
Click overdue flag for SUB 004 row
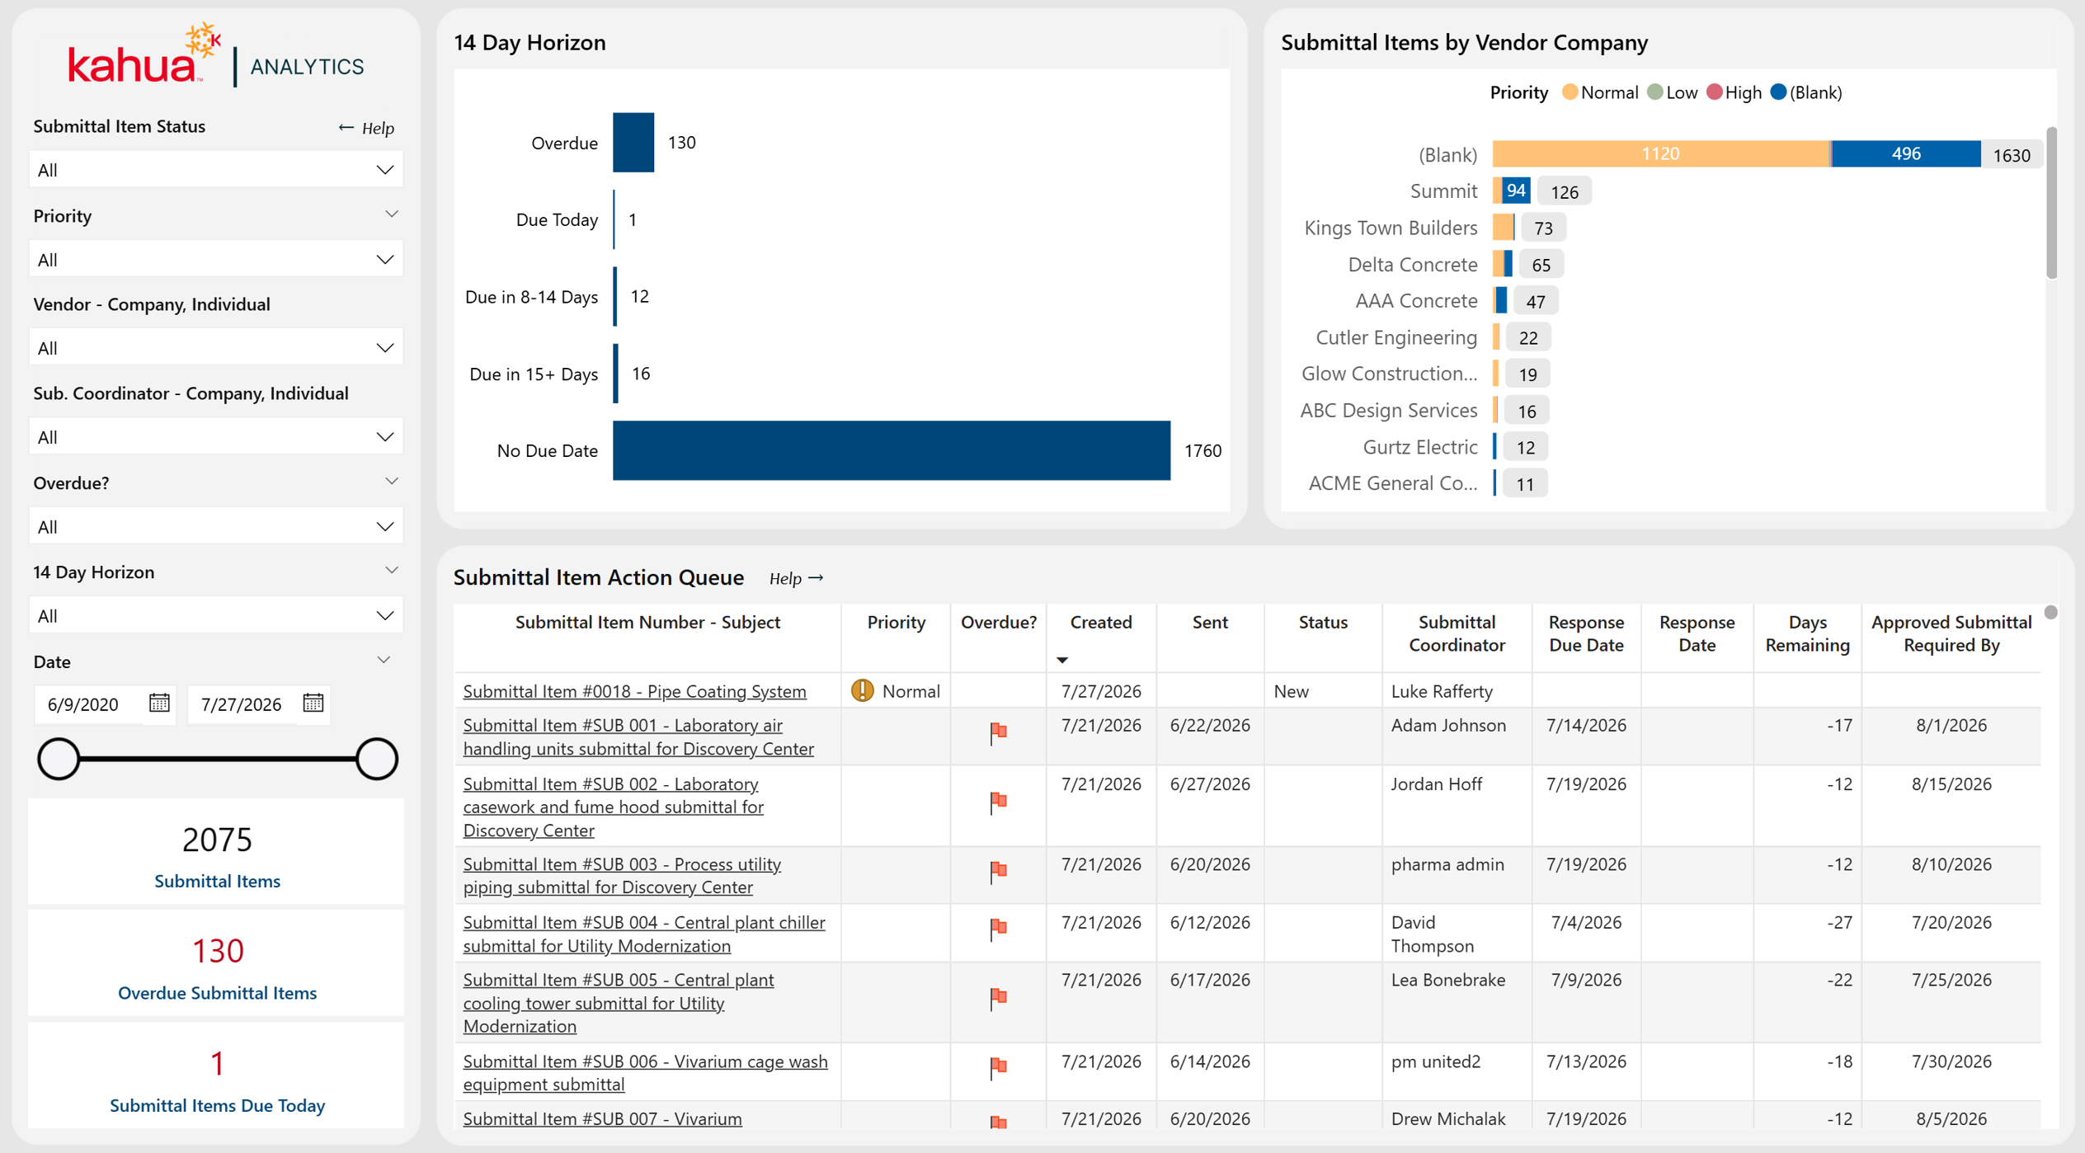click(998, 929)
